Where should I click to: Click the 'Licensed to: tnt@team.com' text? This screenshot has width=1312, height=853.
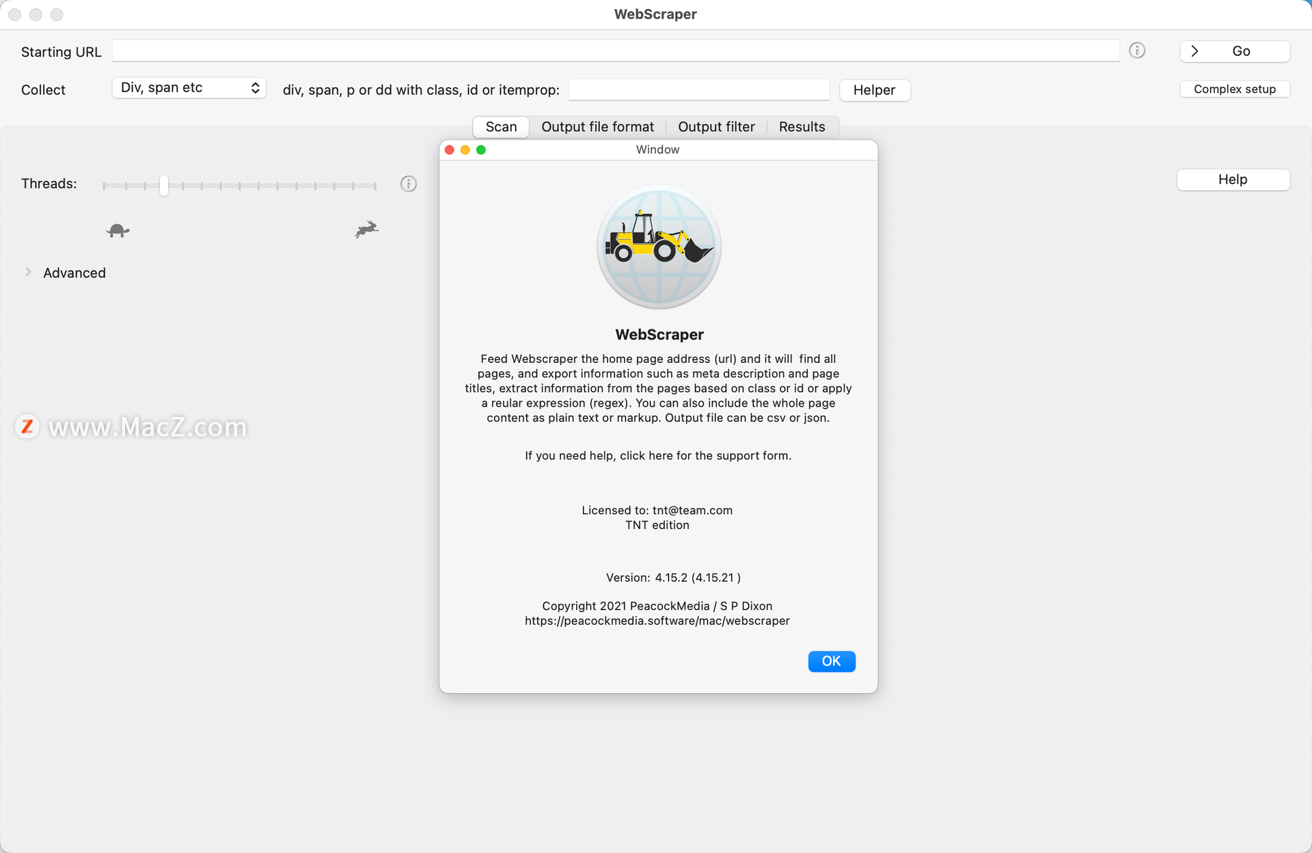pyautogui.click(x=657, y=511)
